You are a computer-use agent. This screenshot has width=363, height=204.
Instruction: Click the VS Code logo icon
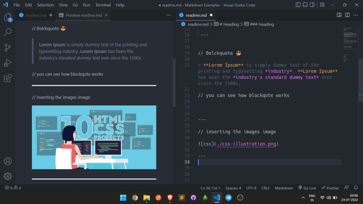(x=6, y=5)
